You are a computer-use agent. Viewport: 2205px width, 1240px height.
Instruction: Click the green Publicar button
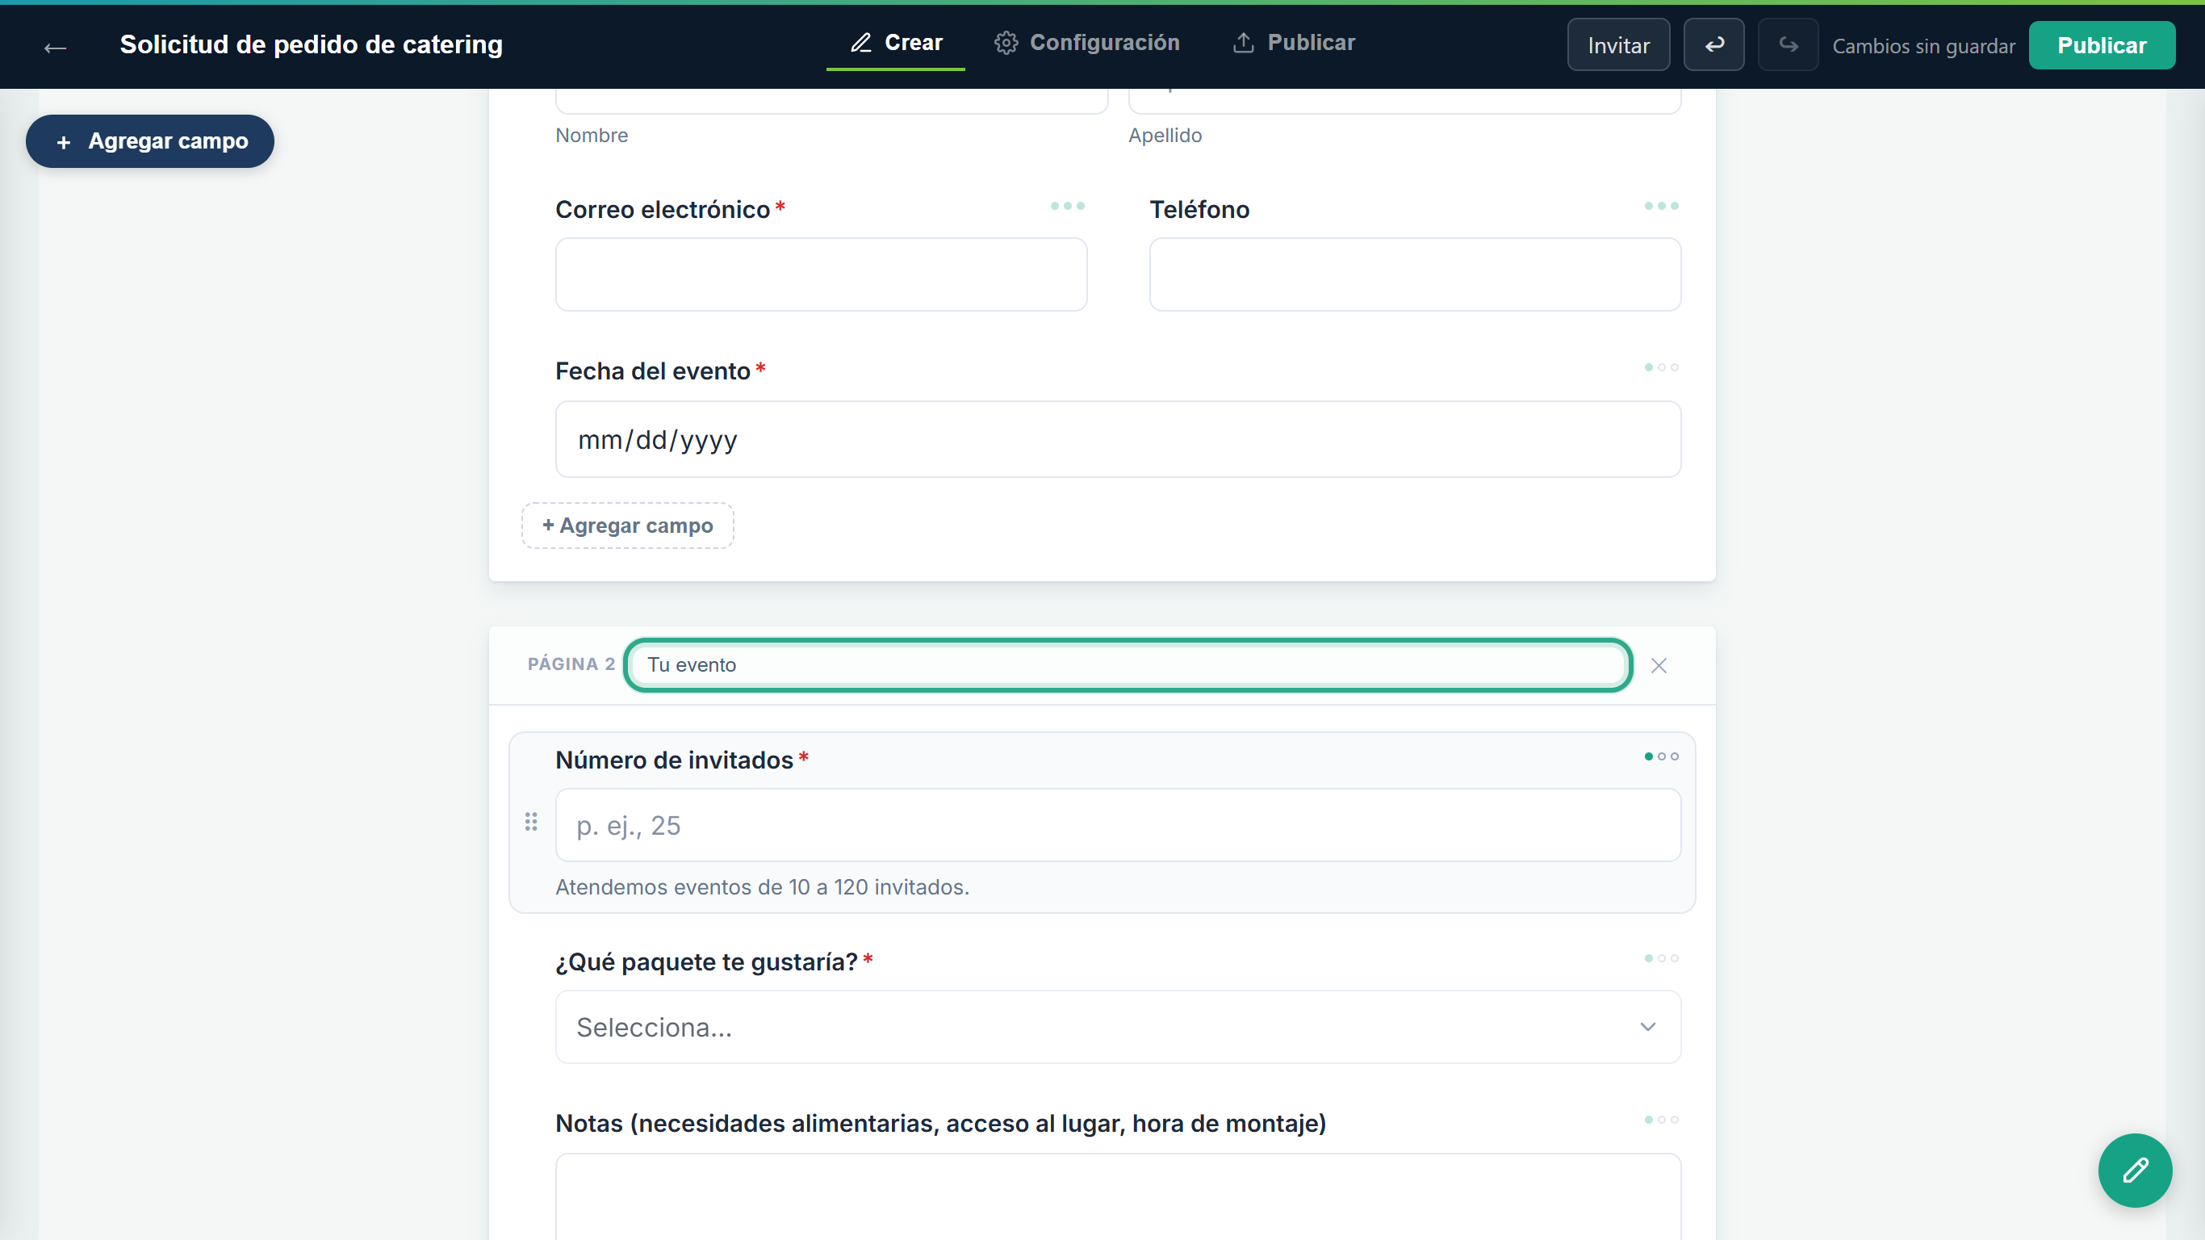pyautogui.click(x=2102, y=44)
